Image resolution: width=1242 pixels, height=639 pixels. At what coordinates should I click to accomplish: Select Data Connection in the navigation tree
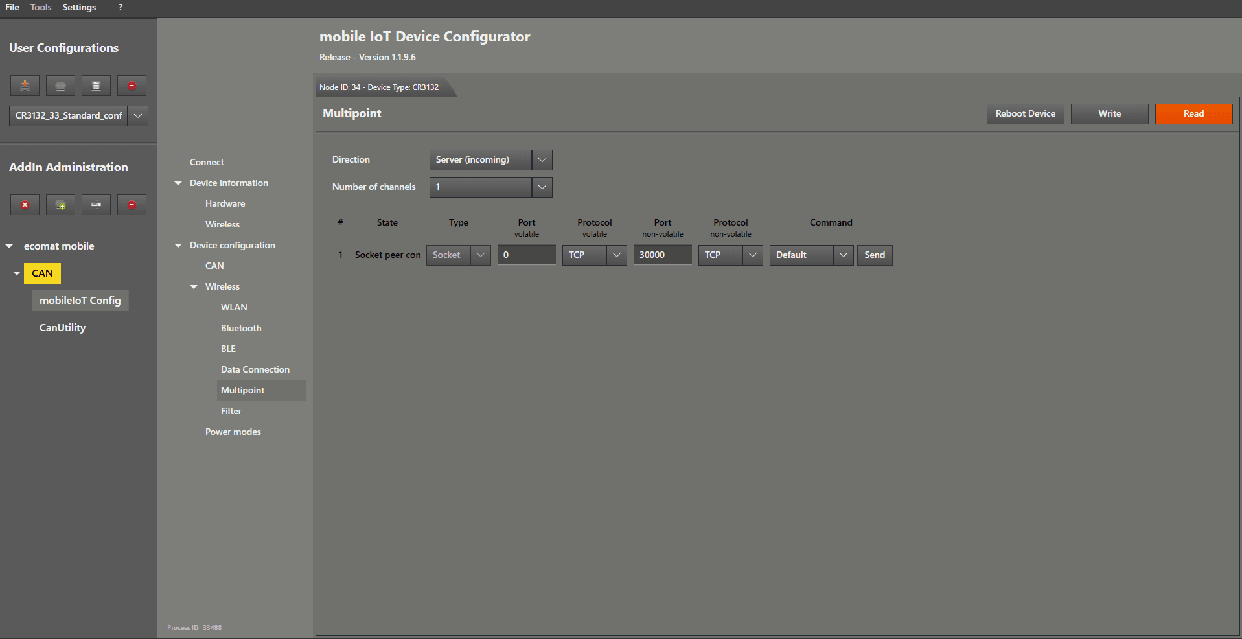(255, 370)
